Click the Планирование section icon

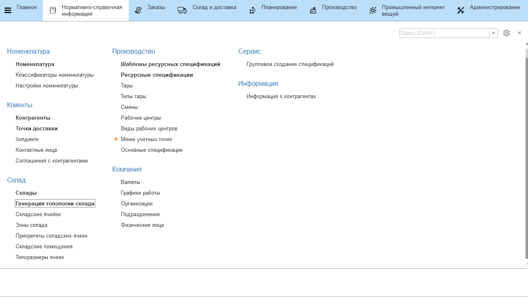pos(252,10)
